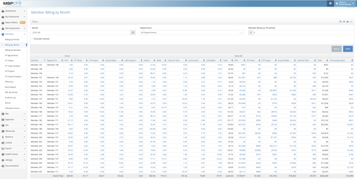Expand the Health Checks sidebar section
This screenshot has width=357, height=179.
click(x=13, y=155)
